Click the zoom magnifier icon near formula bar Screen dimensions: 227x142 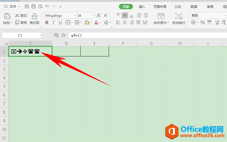[56, 35]
